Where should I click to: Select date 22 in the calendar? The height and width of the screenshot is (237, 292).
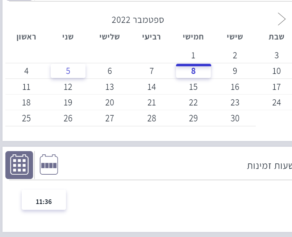click(x=193, y=103)
